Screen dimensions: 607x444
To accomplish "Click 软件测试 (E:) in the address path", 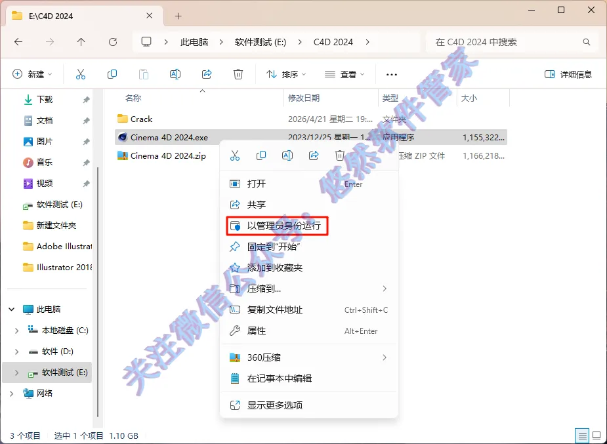I will (x=261, y=42).
